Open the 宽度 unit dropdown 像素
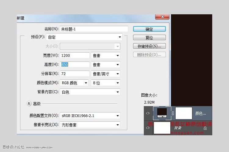 click(106, 55)
